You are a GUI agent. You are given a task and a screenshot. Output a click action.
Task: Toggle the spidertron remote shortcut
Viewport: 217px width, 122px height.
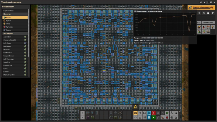pyautogui.click(x=176, y=113)
